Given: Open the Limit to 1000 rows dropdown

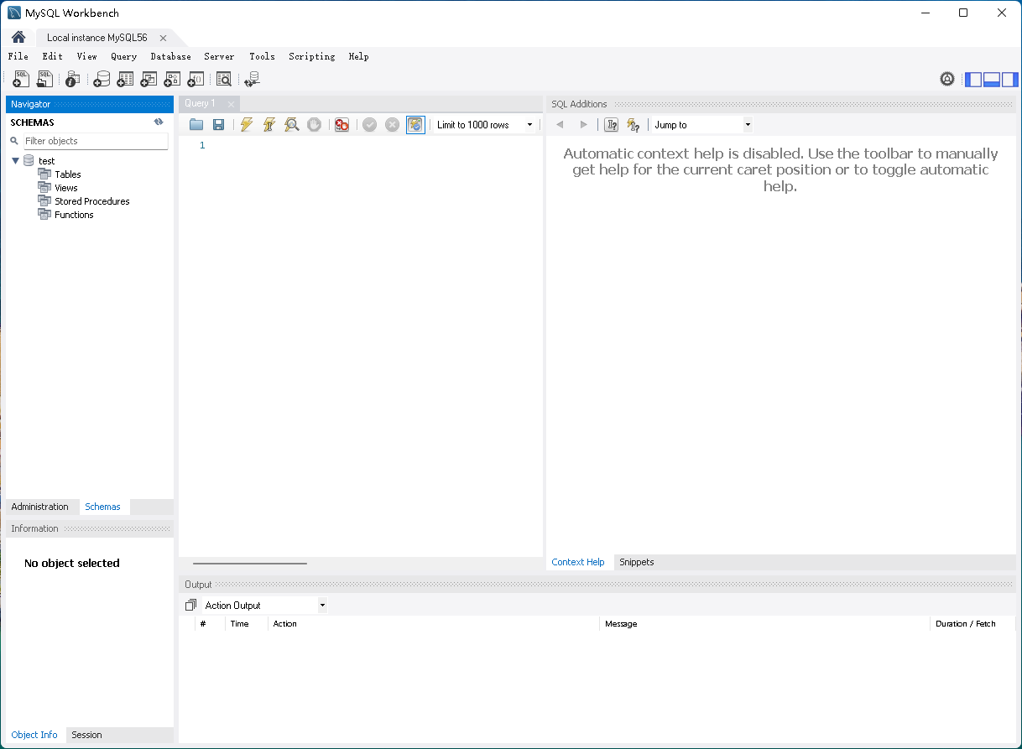Looking at the screenshot, I should tap(529, 124).
